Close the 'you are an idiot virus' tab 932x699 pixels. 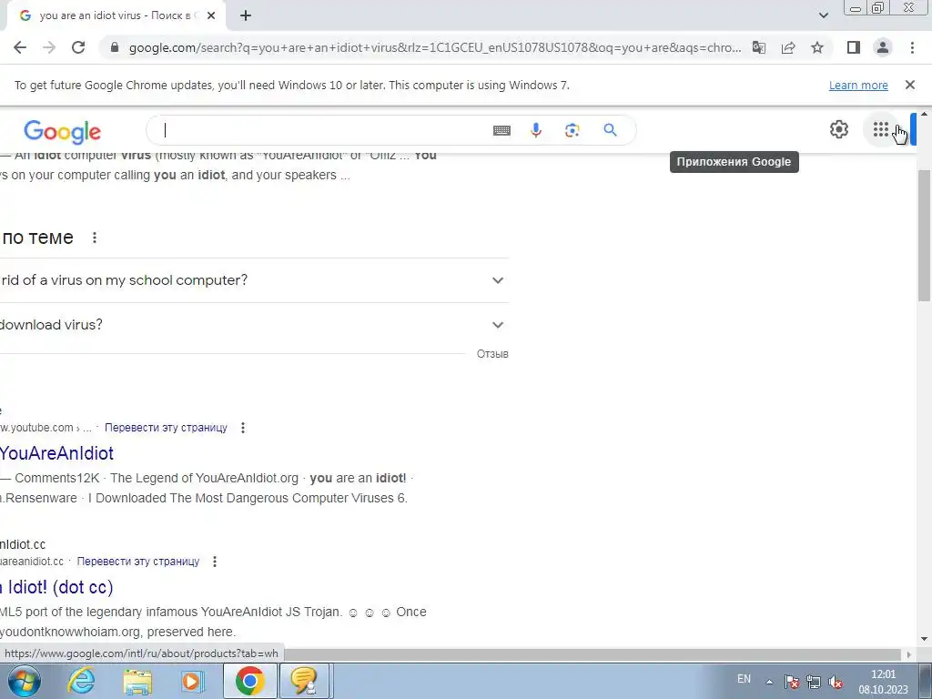coord(211,16)
